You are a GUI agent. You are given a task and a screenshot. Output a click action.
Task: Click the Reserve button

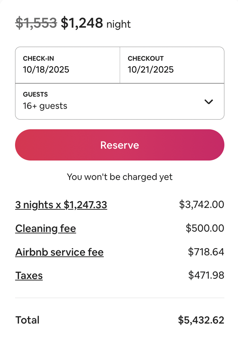click(119, 145)
